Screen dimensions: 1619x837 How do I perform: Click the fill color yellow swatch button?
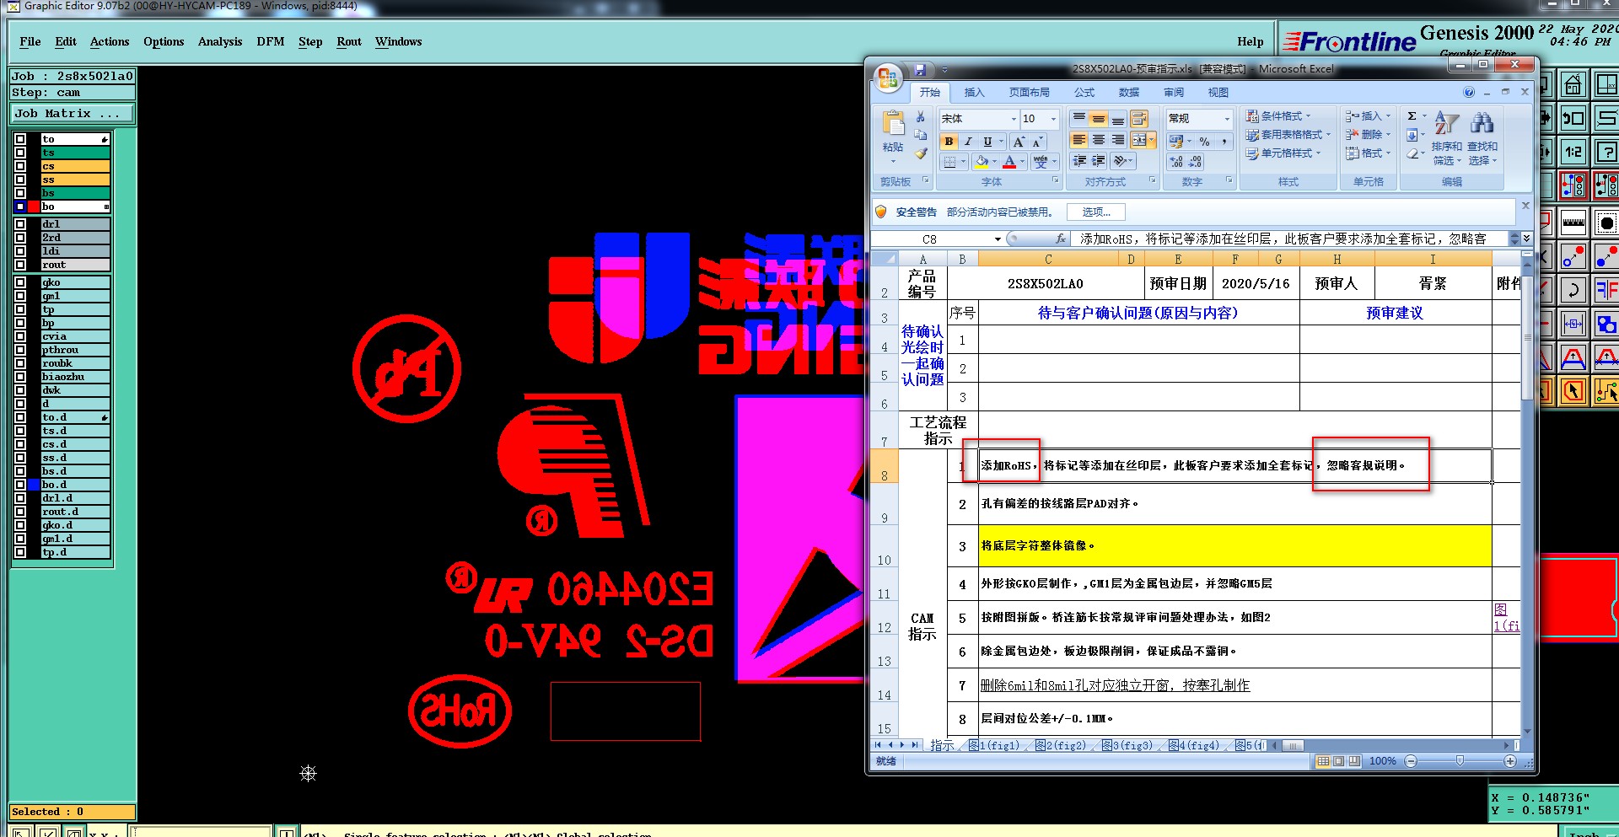point(981,161)
